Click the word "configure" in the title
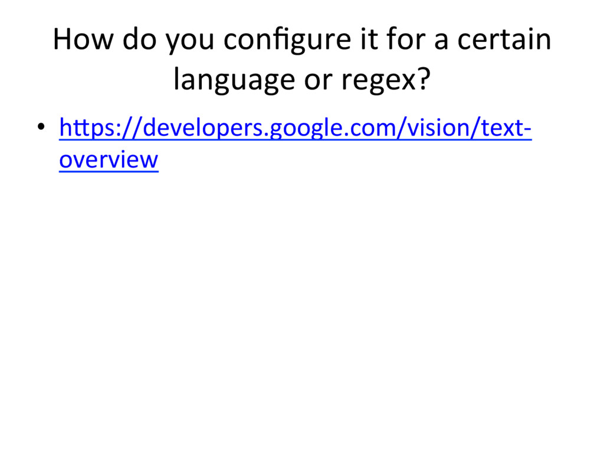This screenshot has width=604, height=453. pyautogui.click(x=287, y=41)
